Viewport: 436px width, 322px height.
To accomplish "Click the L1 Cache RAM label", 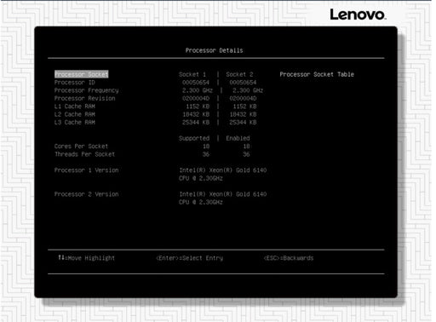I will [75, 106].
